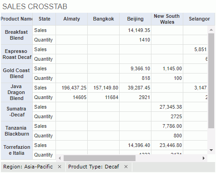Viewport: 216px width, 173px height.
Task: Select the Bangkok column header
Action: (x=103, y=19)
